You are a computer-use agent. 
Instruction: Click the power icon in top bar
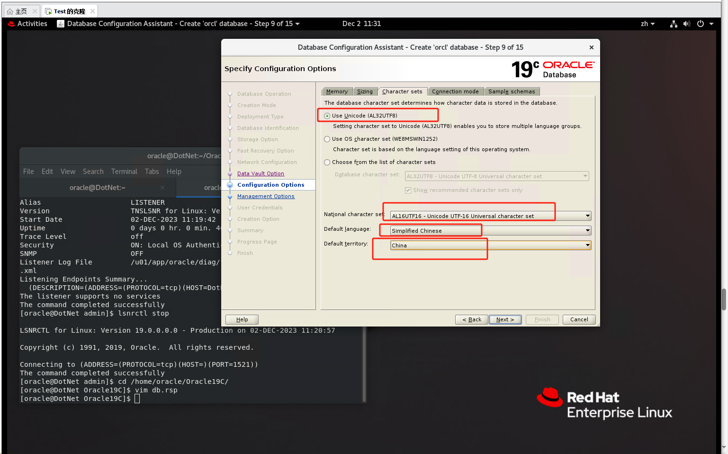pos(701,24)
